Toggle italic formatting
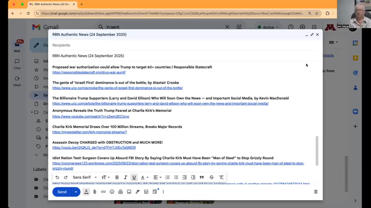The height and width of the screenshot is (208, 371). click(x=126, y=177)
